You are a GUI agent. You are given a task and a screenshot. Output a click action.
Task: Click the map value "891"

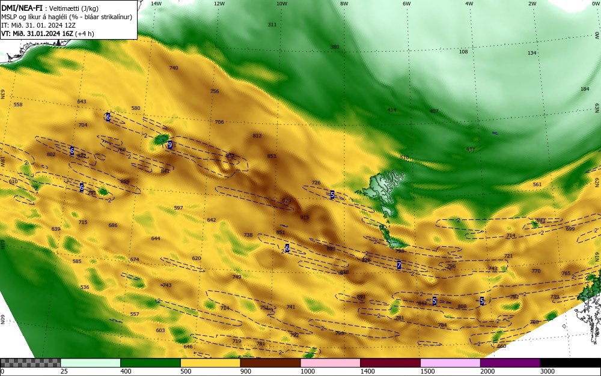click(x=361, y=297)
